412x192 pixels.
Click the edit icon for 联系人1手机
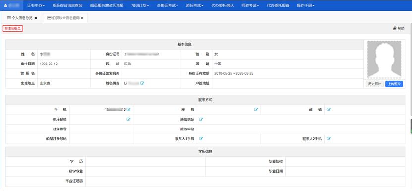click(201, 139)
